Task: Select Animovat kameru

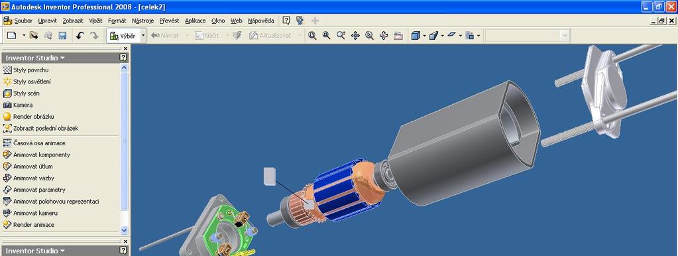Action: point(30,213)
